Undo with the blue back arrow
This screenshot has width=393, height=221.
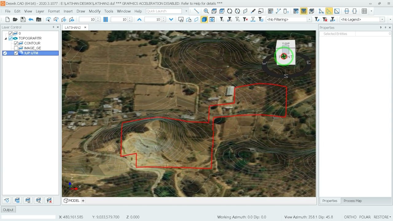coord(31,19)
